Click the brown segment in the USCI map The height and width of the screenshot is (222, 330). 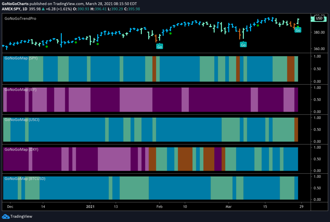296,130
